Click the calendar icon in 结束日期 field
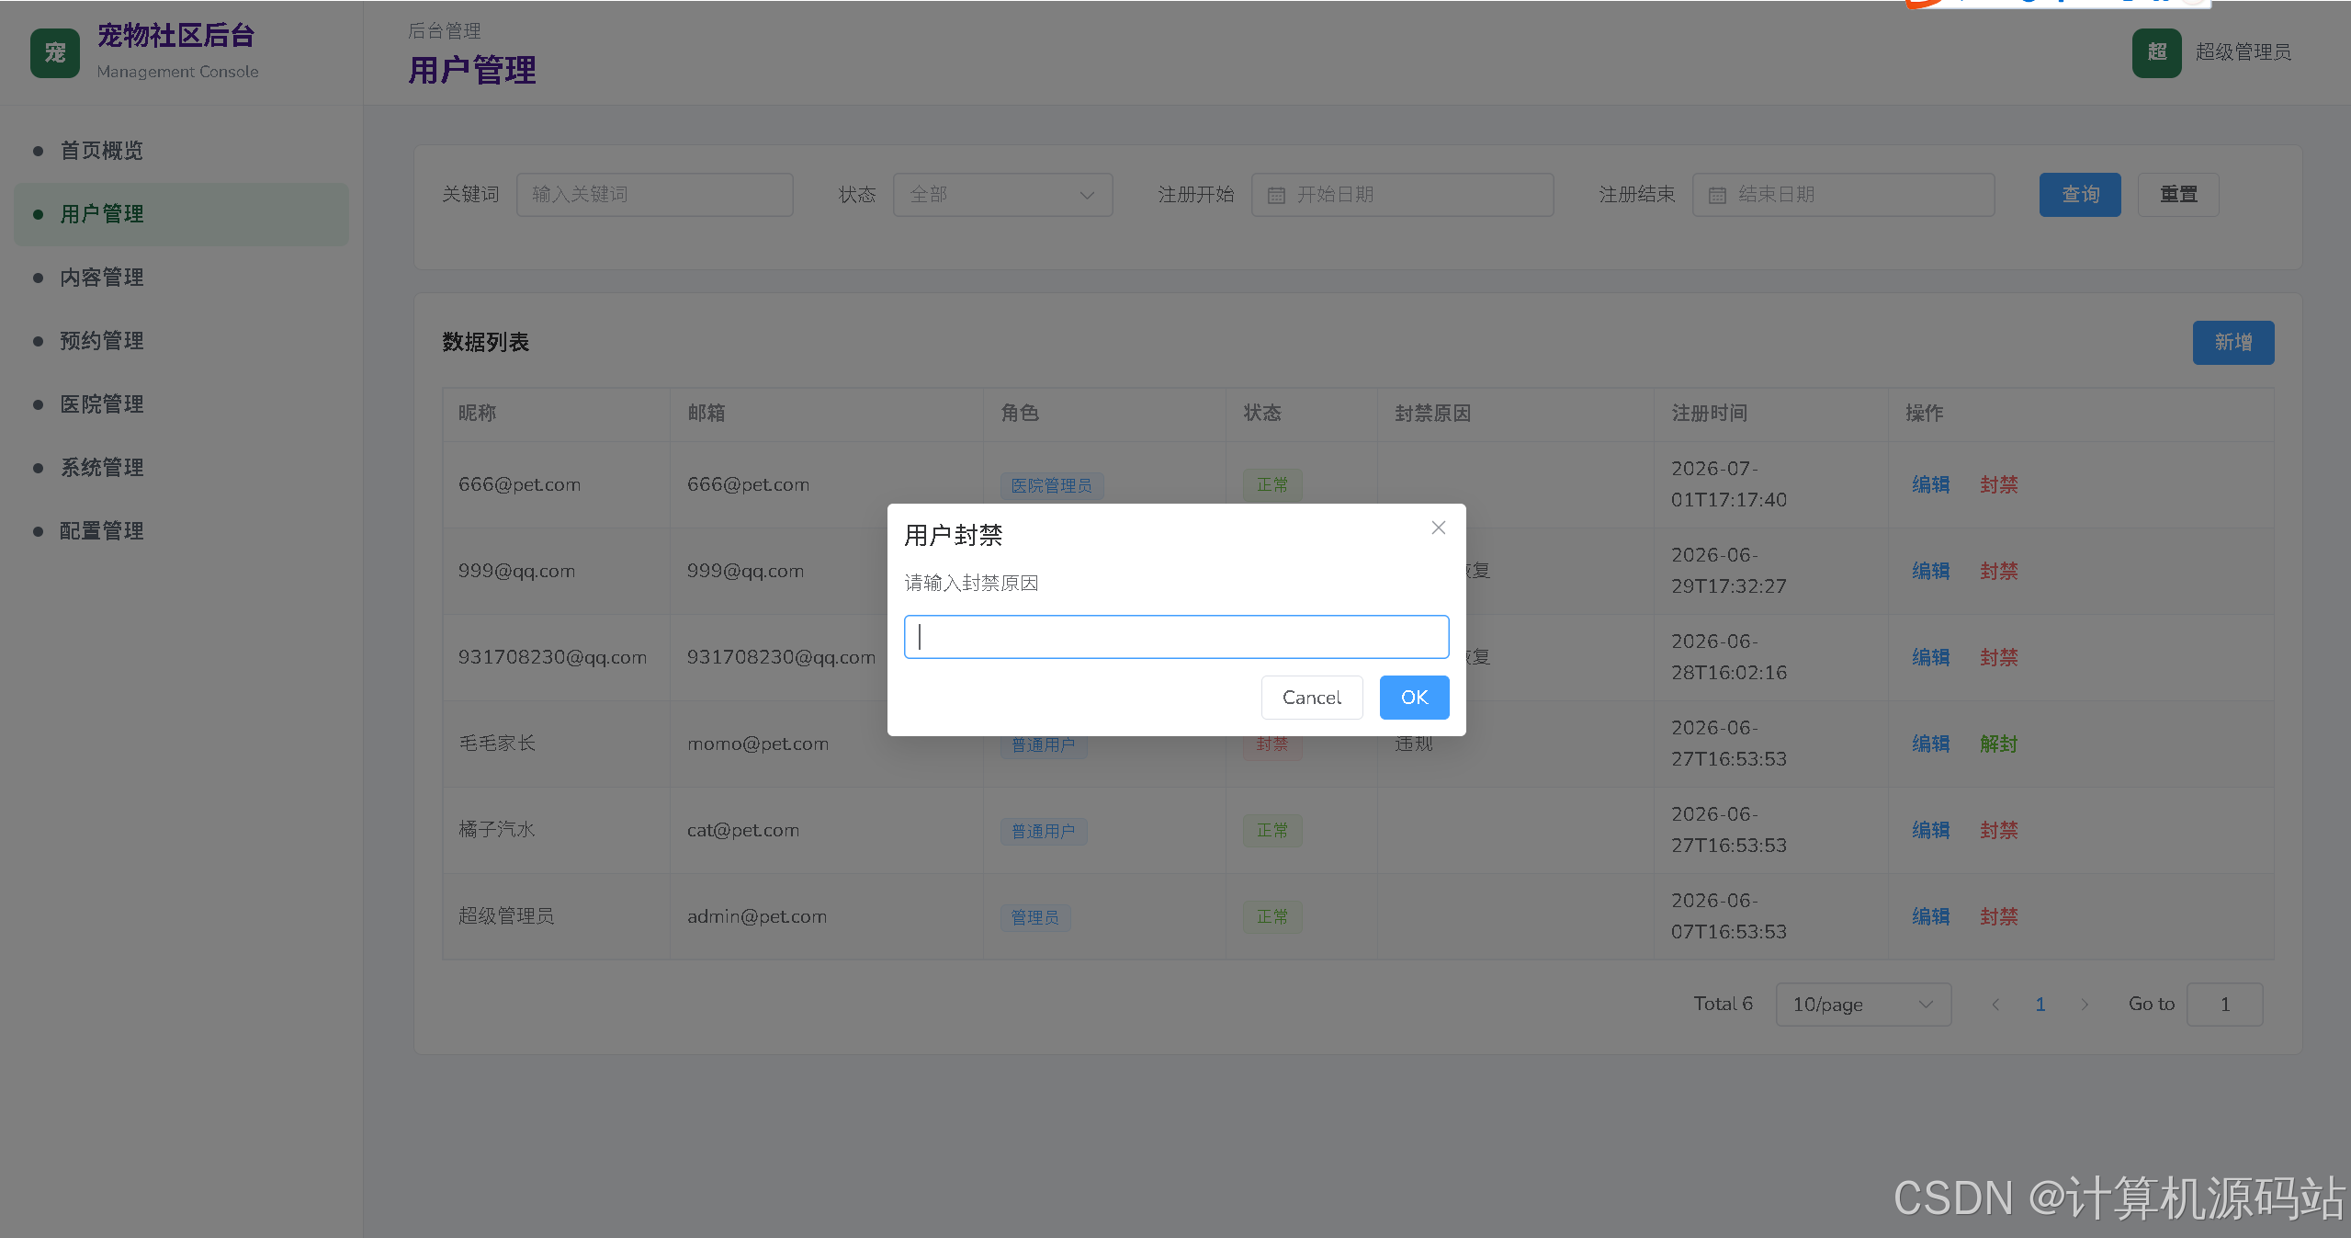The height and width of the screenshot is (1238, 2351). (x=1717, y=195)
